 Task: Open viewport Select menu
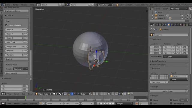click(16, 94)
